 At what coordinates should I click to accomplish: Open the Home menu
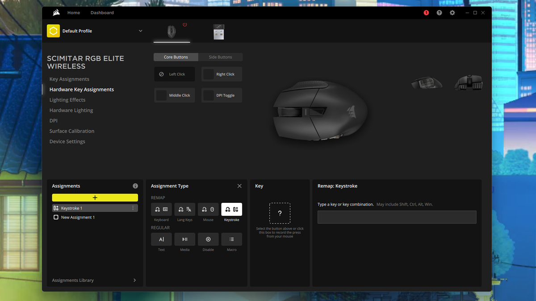pos(74,12)
